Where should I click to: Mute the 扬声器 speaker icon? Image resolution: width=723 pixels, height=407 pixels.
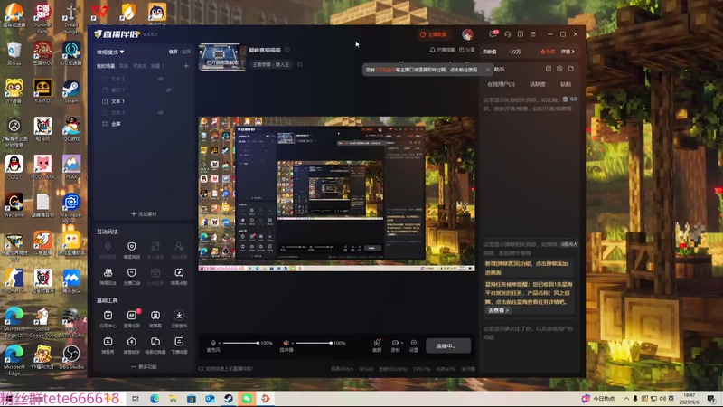(286, 343)
